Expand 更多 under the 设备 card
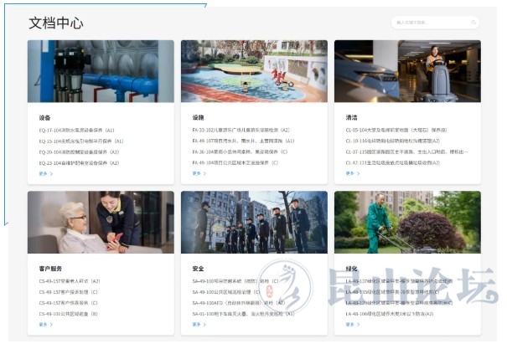This screenshot has height=349, width=507. click(x=45, y=173)
